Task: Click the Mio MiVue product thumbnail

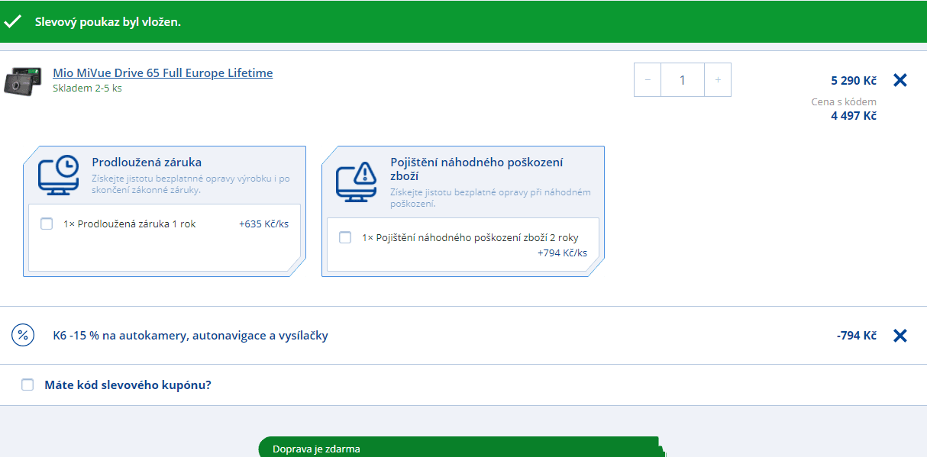Action: click(x=23, y=81)
